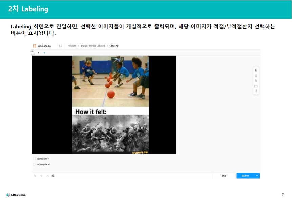The height and width of the screenshot is (202, 292).
Task: Click the zoom in magnifier icon
Action: [x=256, y=81]
